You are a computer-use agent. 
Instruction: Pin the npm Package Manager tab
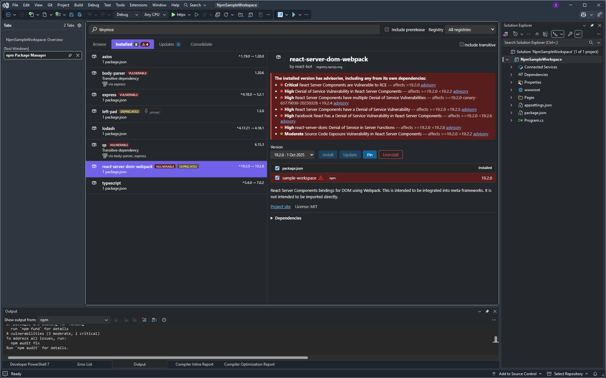pyautogui.click(x=70, y=55)
